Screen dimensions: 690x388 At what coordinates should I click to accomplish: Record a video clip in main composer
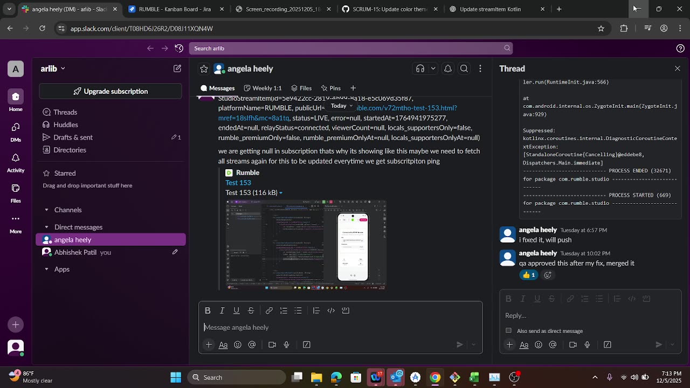[272, 344]
